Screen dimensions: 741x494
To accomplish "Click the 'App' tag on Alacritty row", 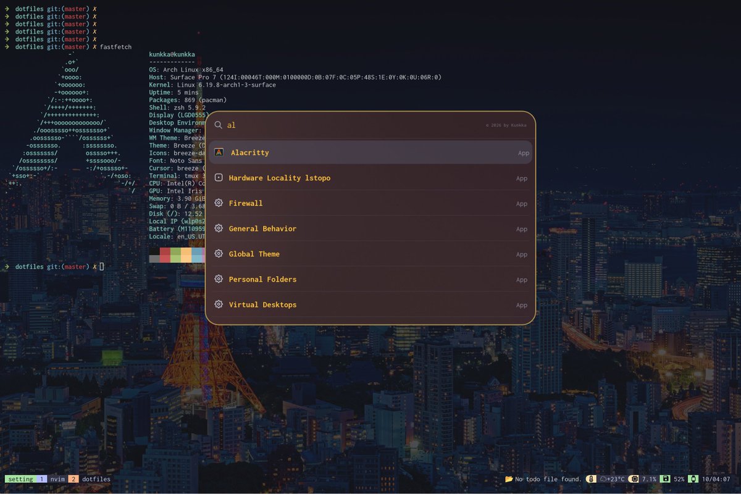I will 524,153.
